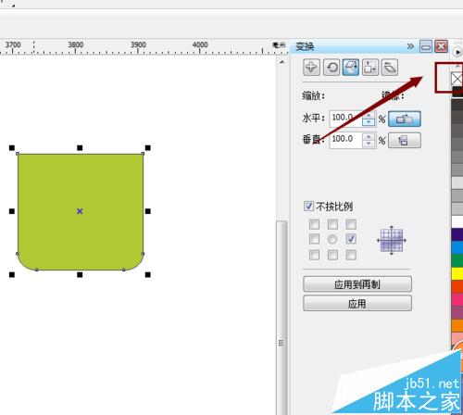
Task: Click the bottom-left selection handle
Action: point(12,274)
